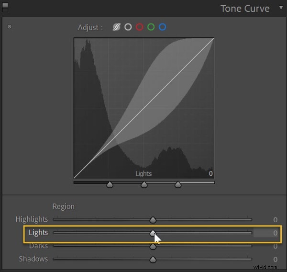
Task: Click the Adjust label
Action: (x=90, y=27)
